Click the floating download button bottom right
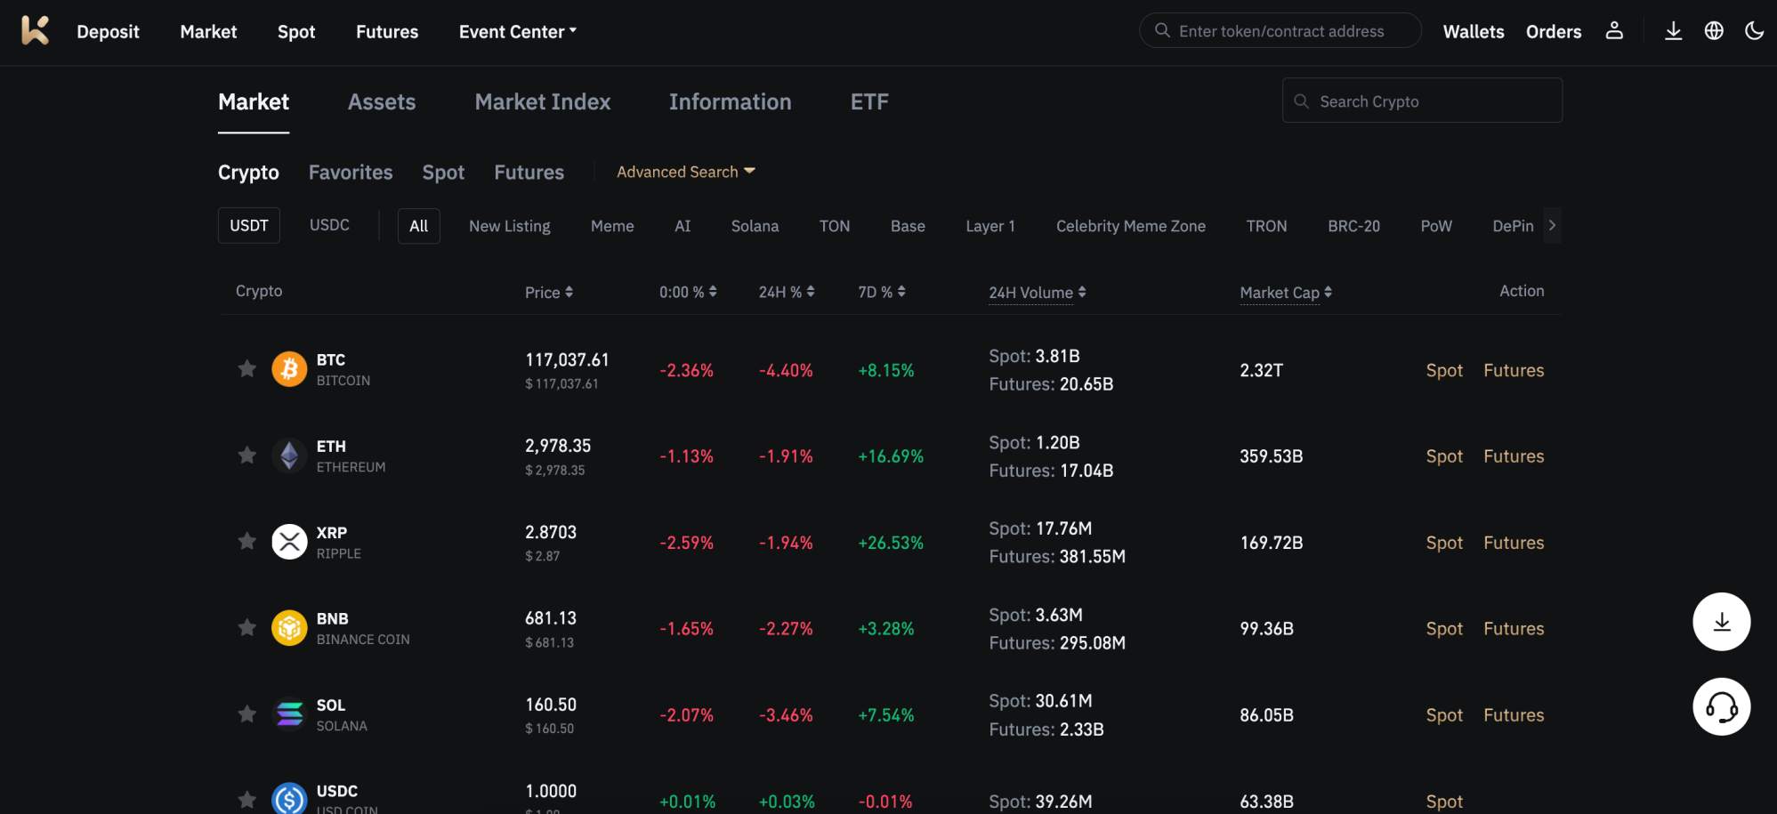The height and width of the screenshot is (814, 1777). 1722,621
